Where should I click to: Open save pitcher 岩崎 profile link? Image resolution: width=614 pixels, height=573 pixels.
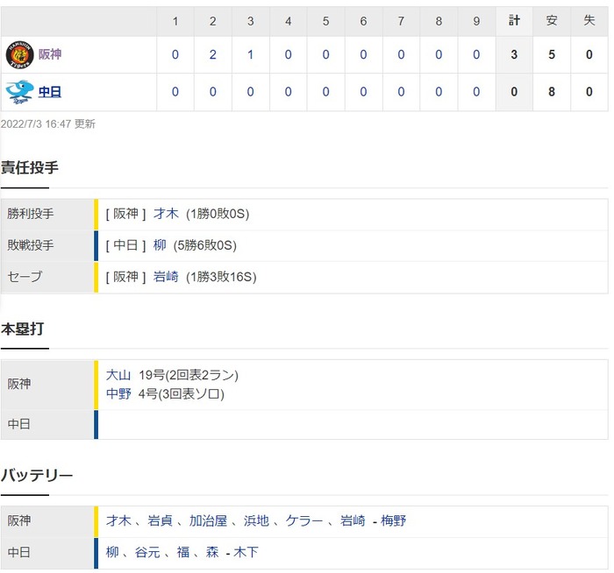pos(166,277)
